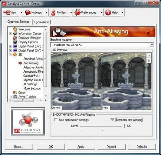This screenshot has height=155, width=161.
Task: Switch to the HydraVision tab
Action: (42, 22)
